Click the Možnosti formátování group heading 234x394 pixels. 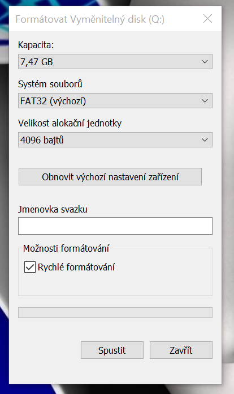point(66,248)
